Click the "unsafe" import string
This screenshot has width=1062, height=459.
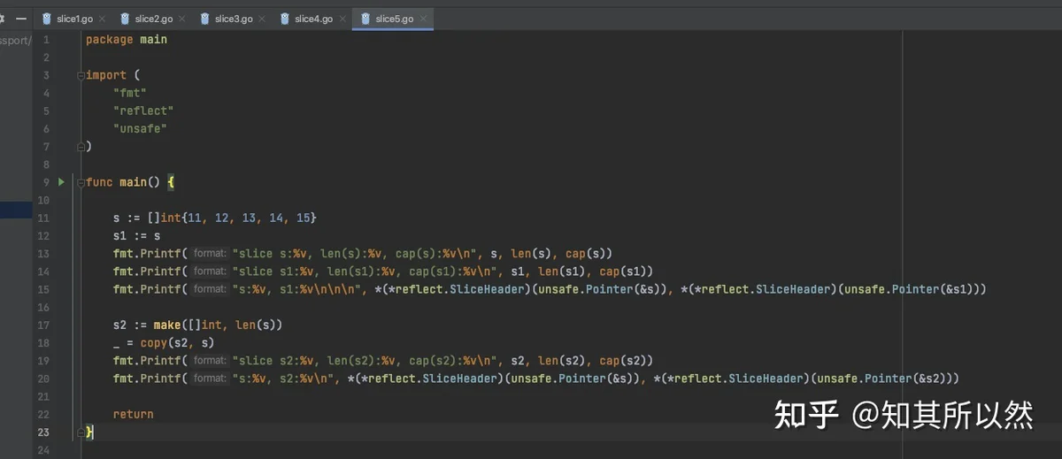click(x=140, y=129)
